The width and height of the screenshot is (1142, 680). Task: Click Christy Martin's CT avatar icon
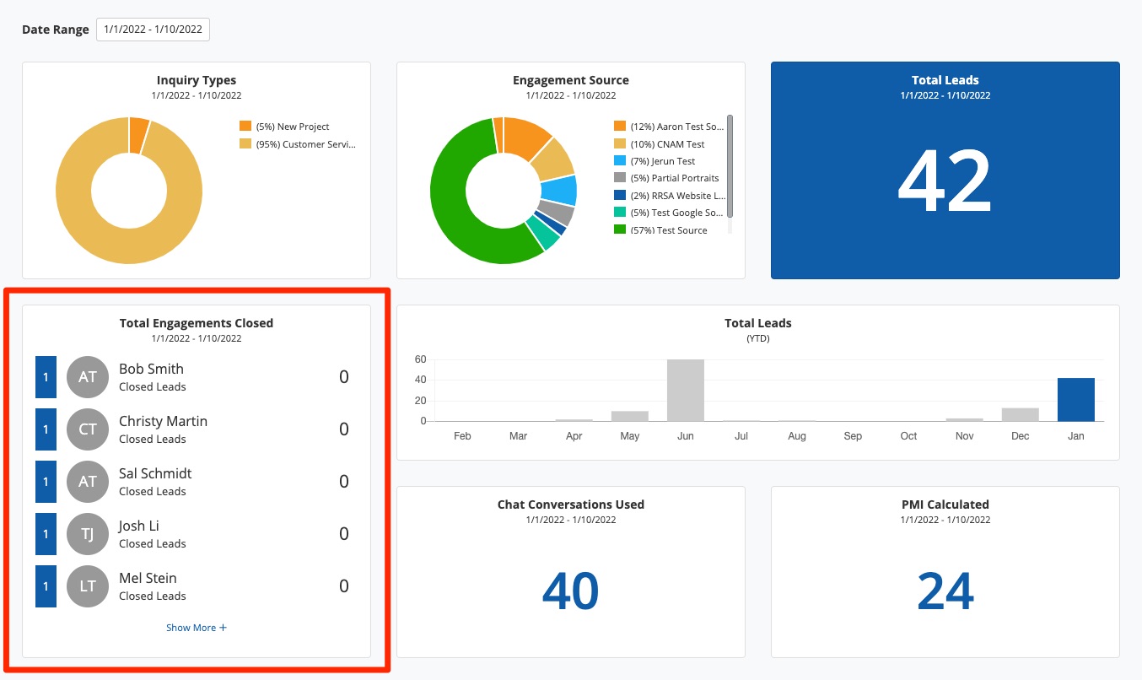[x=88, y=429]
